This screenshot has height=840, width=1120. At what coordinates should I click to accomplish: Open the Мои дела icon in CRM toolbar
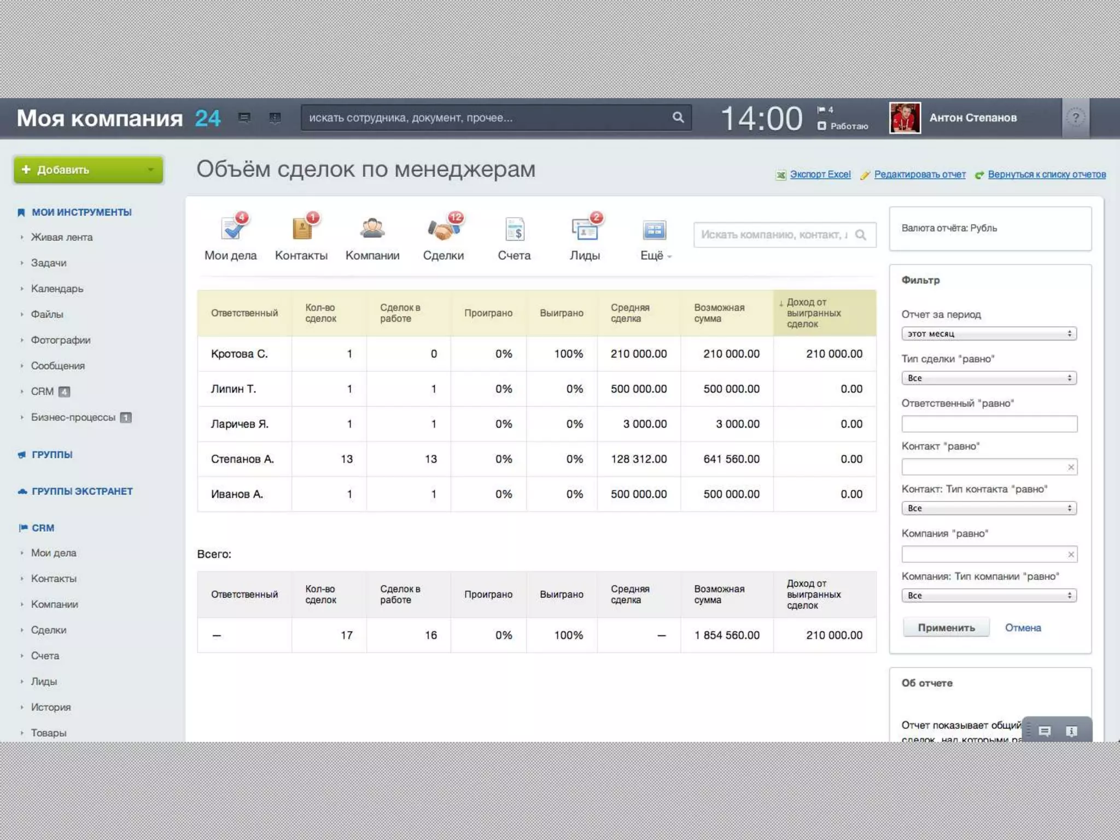(x=231, y=229)
